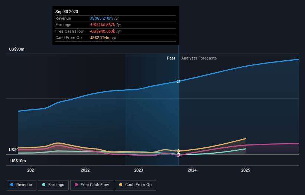
Task: Click the 'Free Cash Flow' row label in tooltip
Action: 69,31
